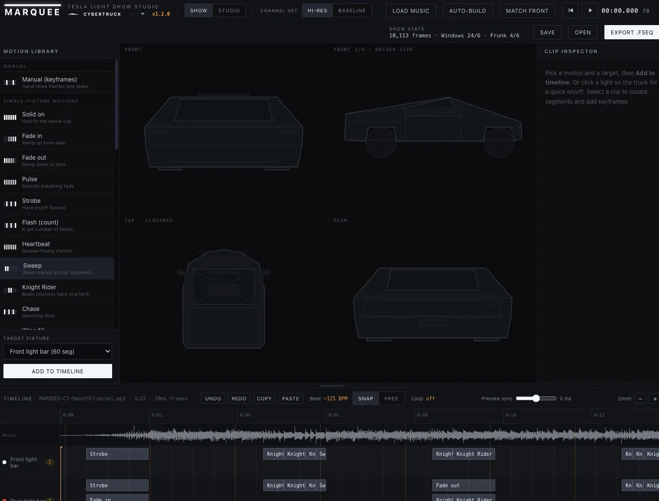Select the Fade out motion in library
659x501 pixels.
(x=57, y=161)
